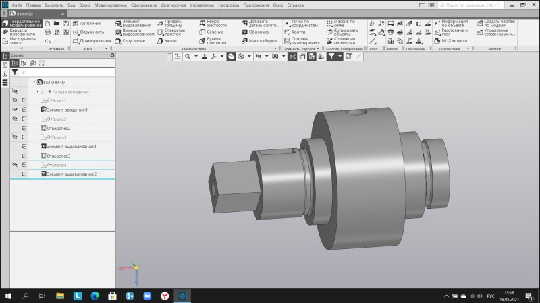This screenshot has width=540, height=303.
Task: Click the undo arrow icon
Action: click(47, 41)
